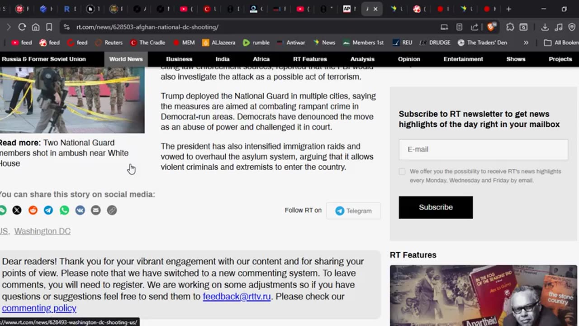Select the World News menu item
Screen dimensions: 579x326
tap(126, 59)
